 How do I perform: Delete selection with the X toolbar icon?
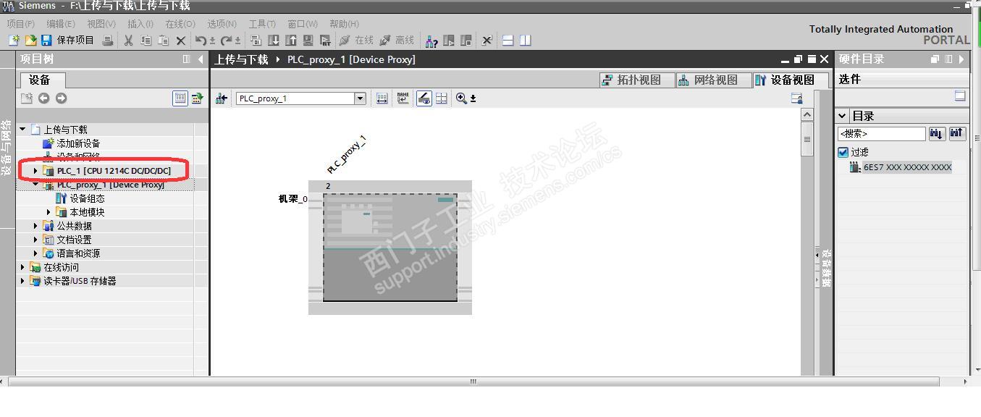tap(181, 41)
